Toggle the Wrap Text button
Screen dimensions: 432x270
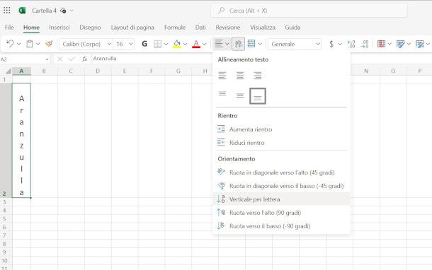point(239,44)
